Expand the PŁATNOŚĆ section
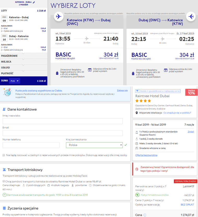The height and width of the screenshot is (217, 198). [24, 73]
